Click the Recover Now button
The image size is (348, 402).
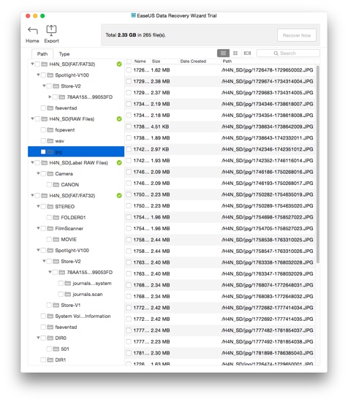click(x=296, y=35)
